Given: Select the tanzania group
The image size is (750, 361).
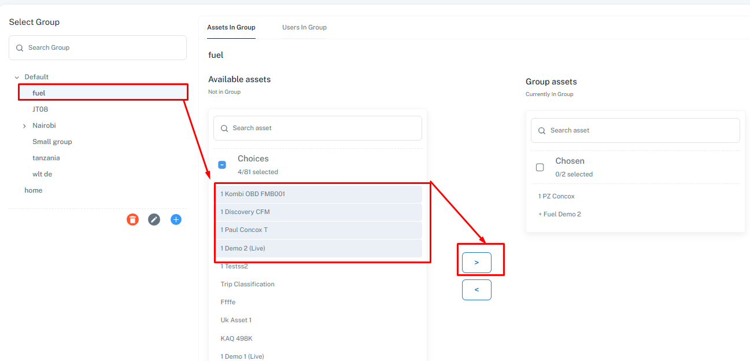Looking at the screenshot, I should tap(46, 158).
